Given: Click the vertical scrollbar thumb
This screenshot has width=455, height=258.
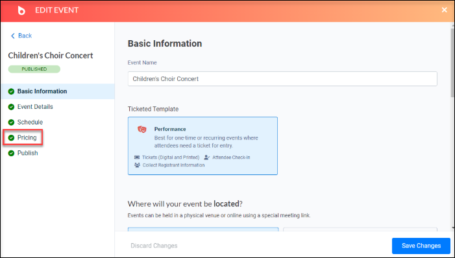Looking at the screenshot, I should click(x=452, y=62).
